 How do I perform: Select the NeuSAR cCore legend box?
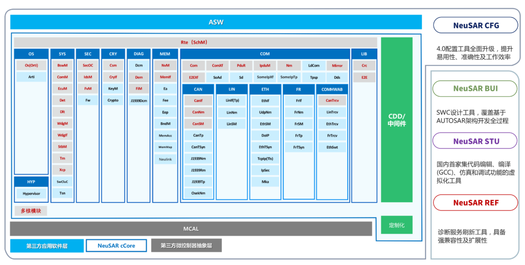(x=116, y=246)
